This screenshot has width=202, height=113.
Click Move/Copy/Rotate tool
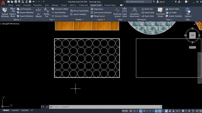coord(80,11)
